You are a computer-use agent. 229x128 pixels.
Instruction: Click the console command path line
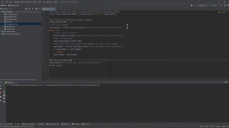pos(53,85)
